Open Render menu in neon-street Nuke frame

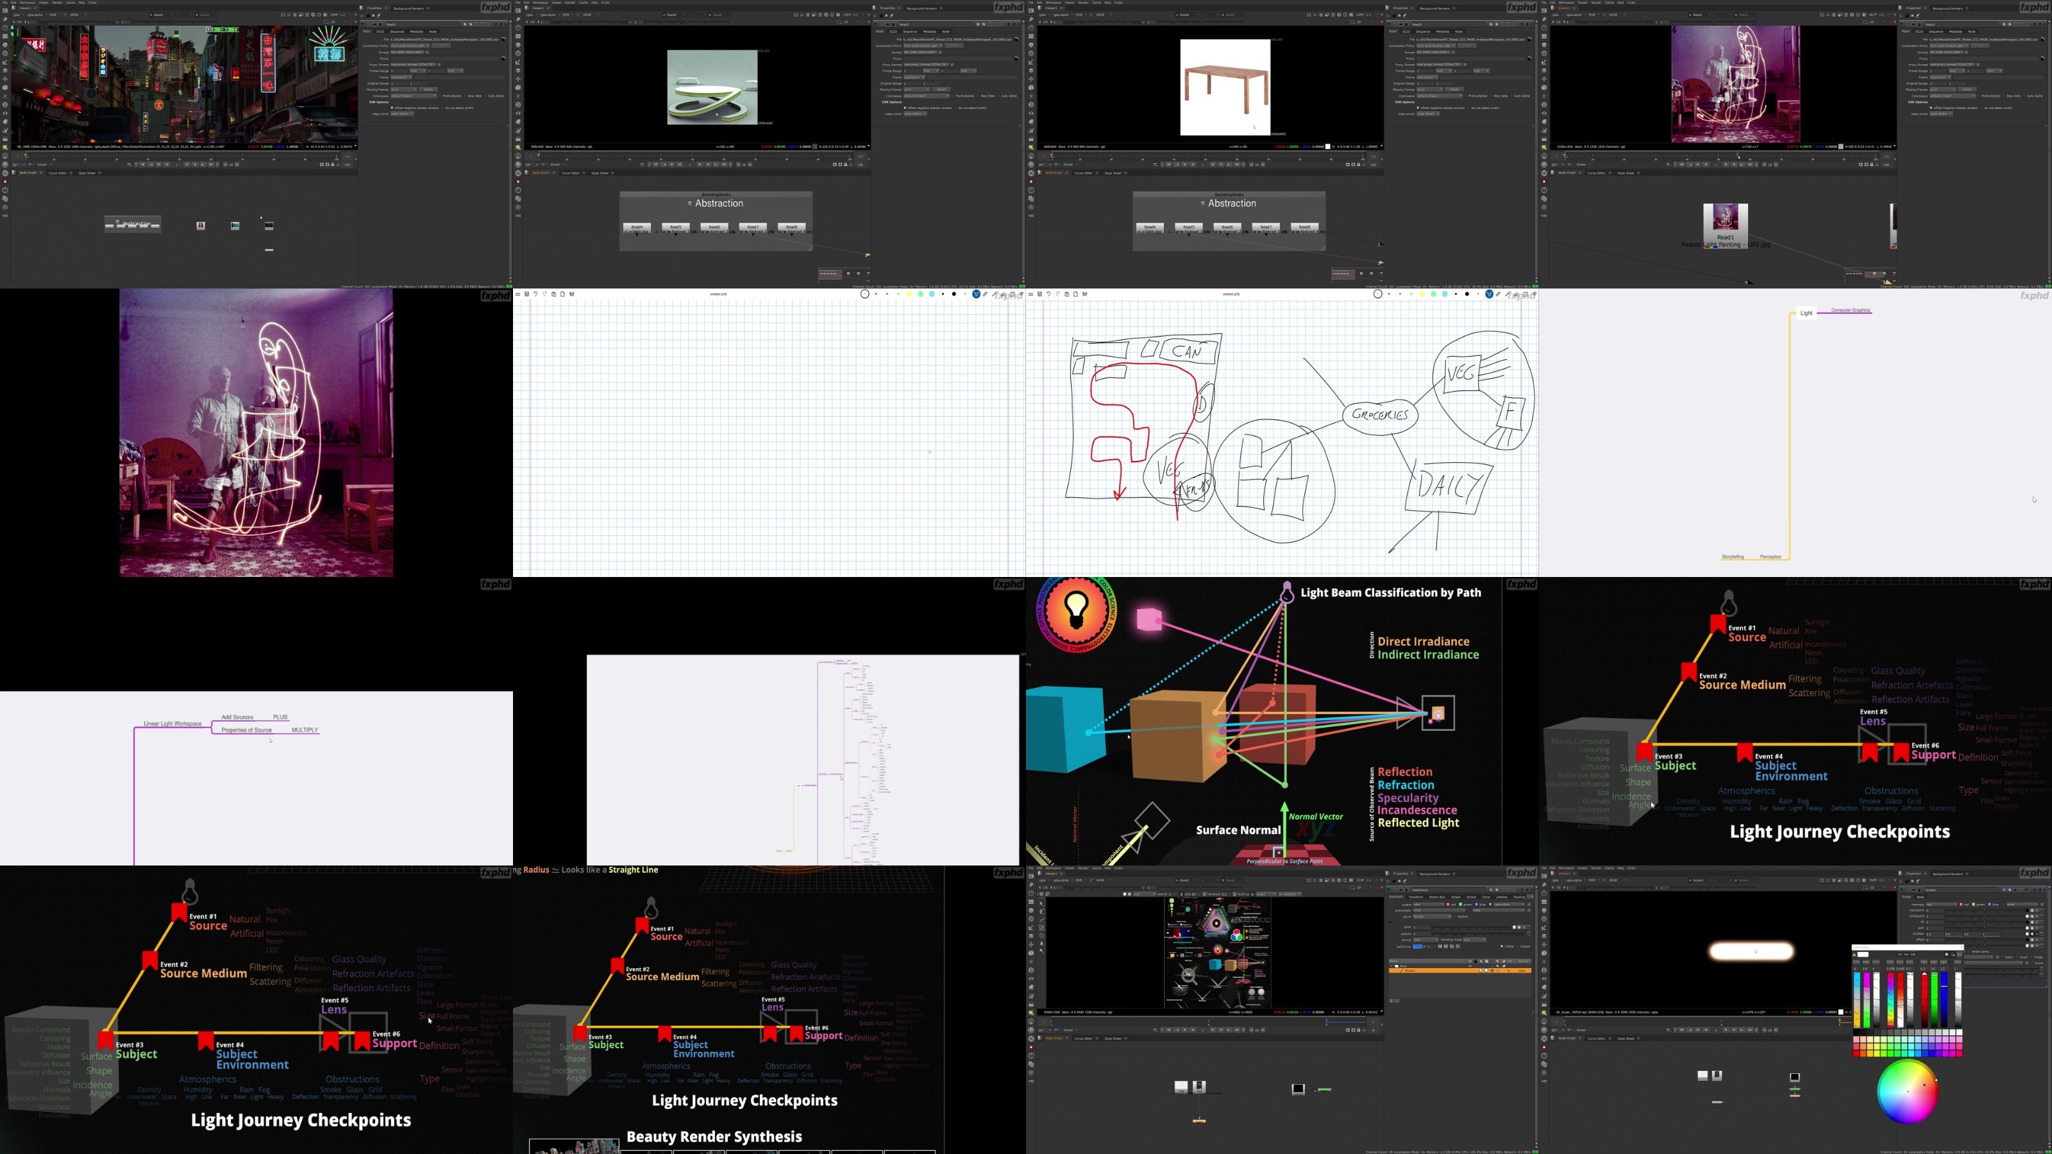(x=57, y=3)
